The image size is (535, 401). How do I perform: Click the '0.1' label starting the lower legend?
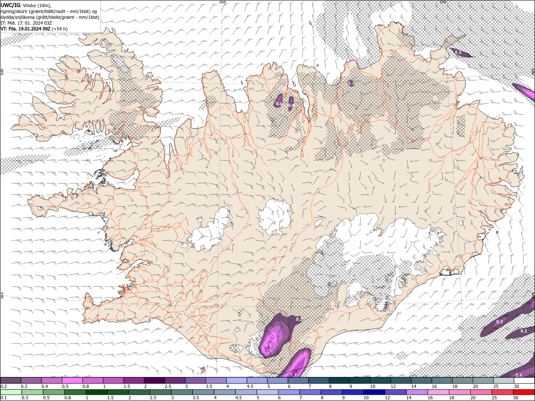pos(4,398)
